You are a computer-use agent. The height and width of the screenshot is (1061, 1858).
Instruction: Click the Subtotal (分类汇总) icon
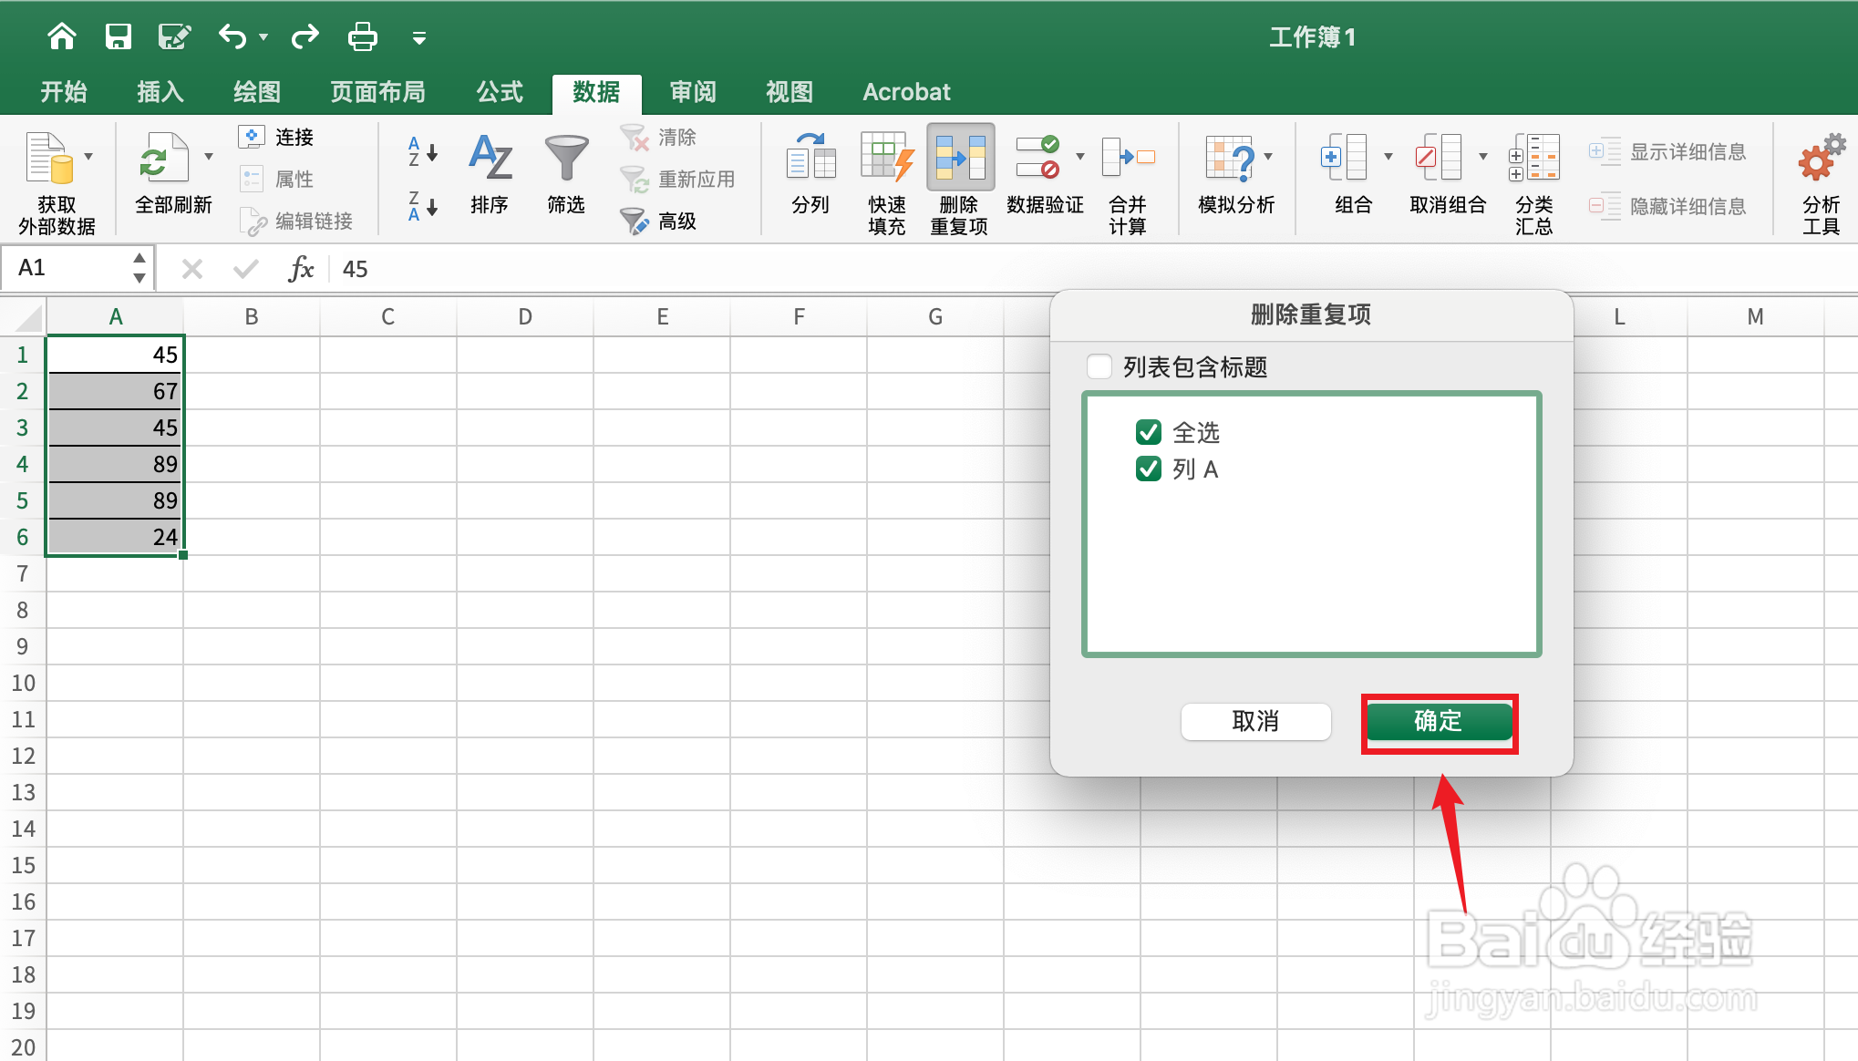(1533, 159)
